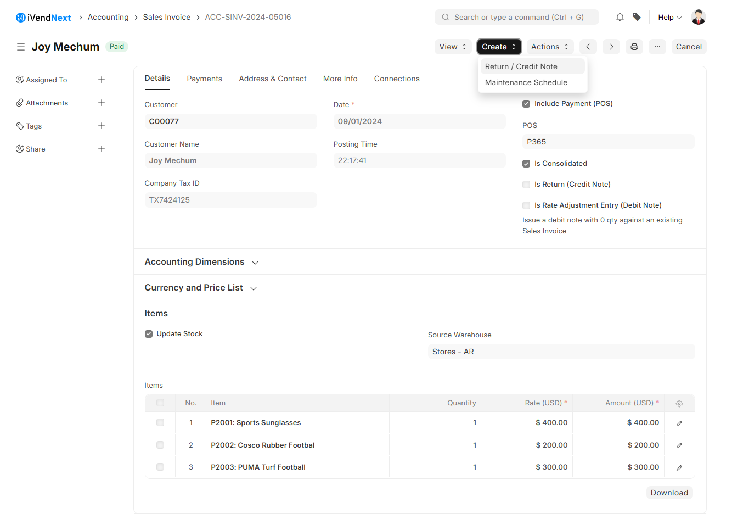Open items table column settings gear
This screenshot has height=524, width=732.
pos(679,403)
